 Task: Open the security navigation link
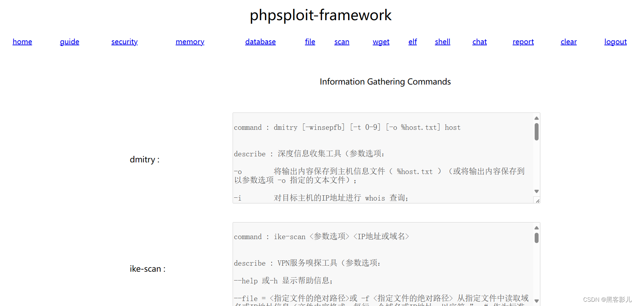[x=124, y=42]
